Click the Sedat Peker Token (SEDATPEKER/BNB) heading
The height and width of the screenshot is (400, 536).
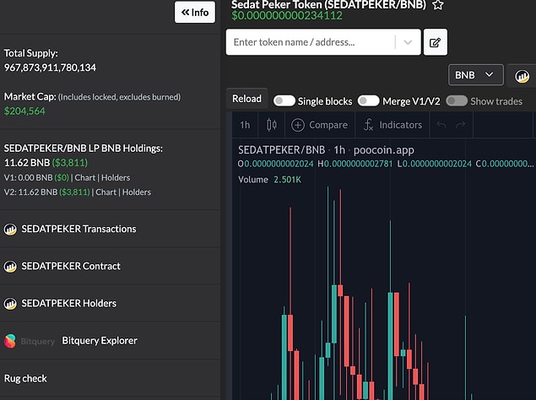[329, 5]
